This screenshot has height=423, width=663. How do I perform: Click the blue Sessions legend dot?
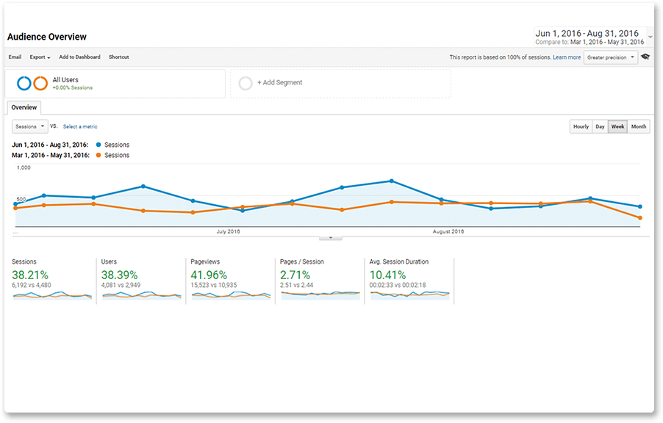tap(98, 145)
